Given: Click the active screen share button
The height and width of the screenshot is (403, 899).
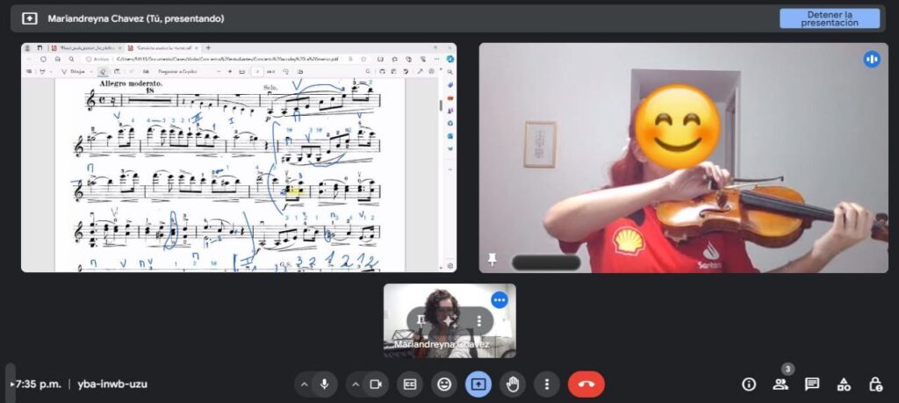Looking at the screenshot, I should pos(478,384).
